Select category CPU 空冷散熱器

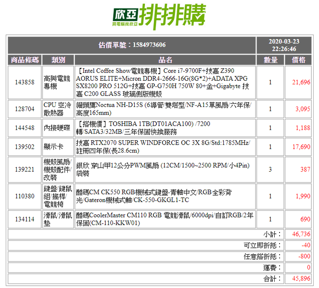[x=58, y=109]
